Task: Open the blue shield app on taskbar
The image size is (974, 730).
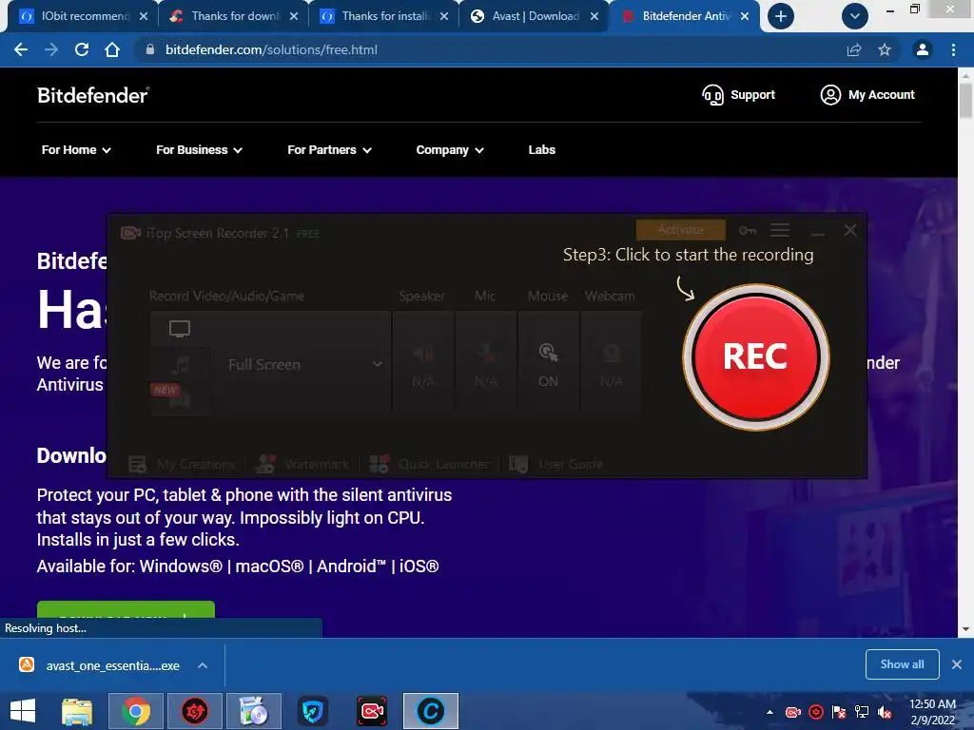Action: click(312, 711)
